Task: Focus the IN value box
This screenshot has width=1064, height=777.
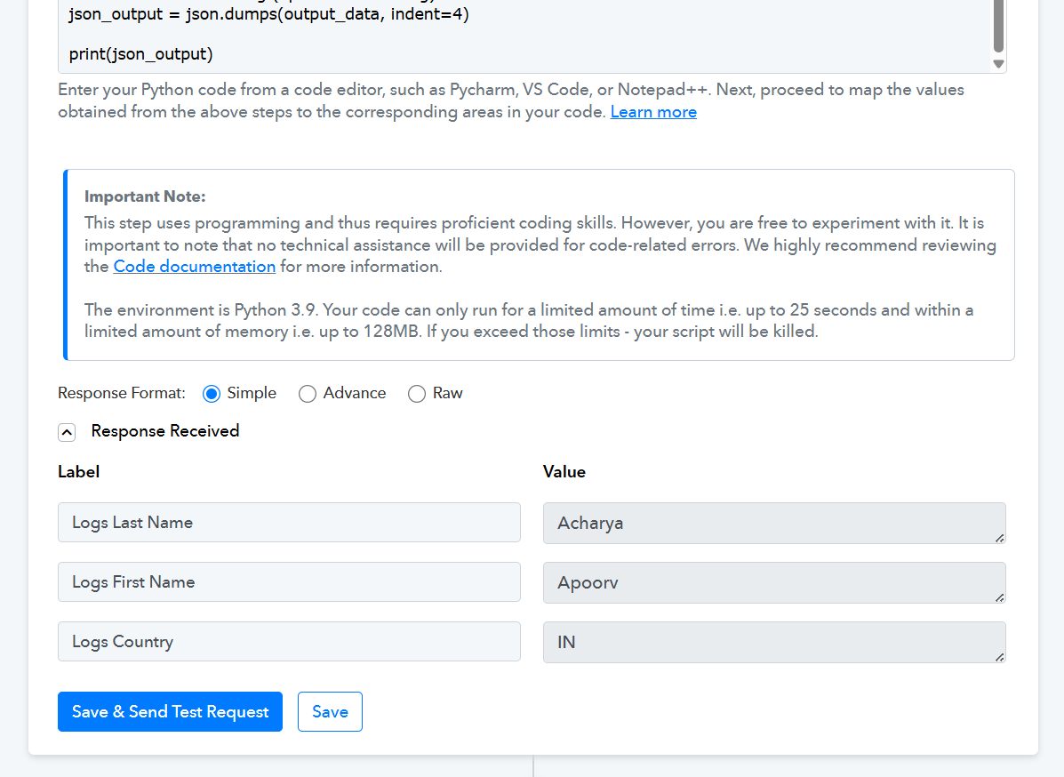Action: (x=764, y=642)
